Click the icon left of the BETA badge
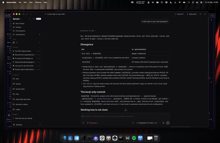Screen dimensions: 220x143 click(x=34, y=19)
